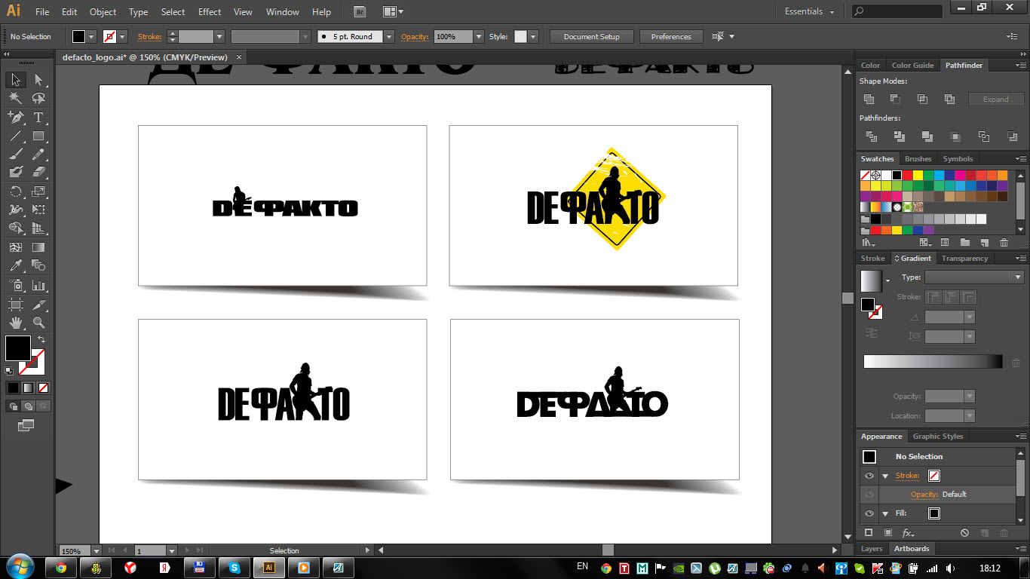Click the Preferences button
Screen dimensions: 1030x579
point(670,37)
